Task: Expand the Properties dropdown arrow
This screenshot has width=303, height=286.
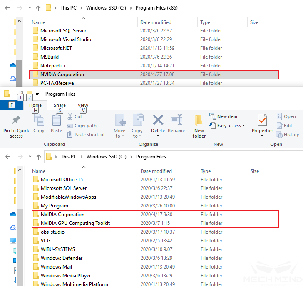Action: point(262,136)
